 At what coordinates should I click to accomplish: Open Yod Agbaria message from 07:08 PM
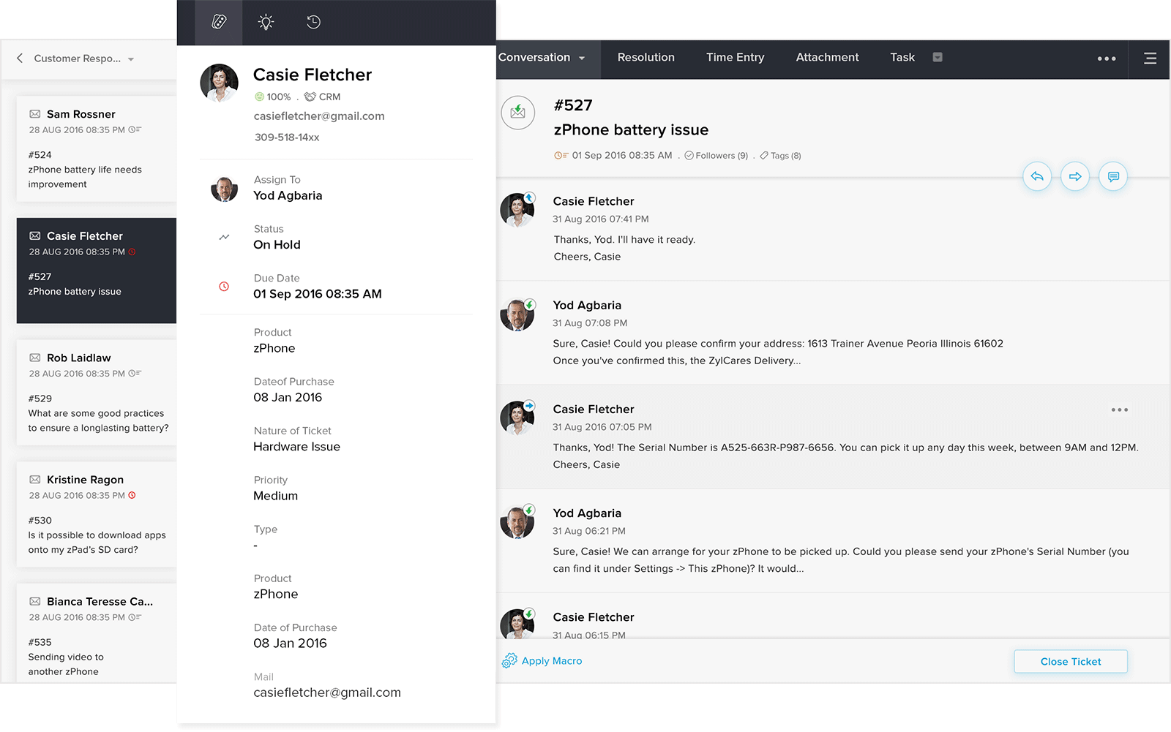[x=833, y=333]
